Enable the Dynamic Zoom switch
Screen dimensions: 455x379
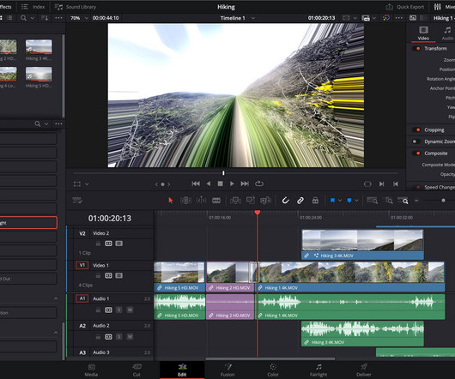(416, 141)
